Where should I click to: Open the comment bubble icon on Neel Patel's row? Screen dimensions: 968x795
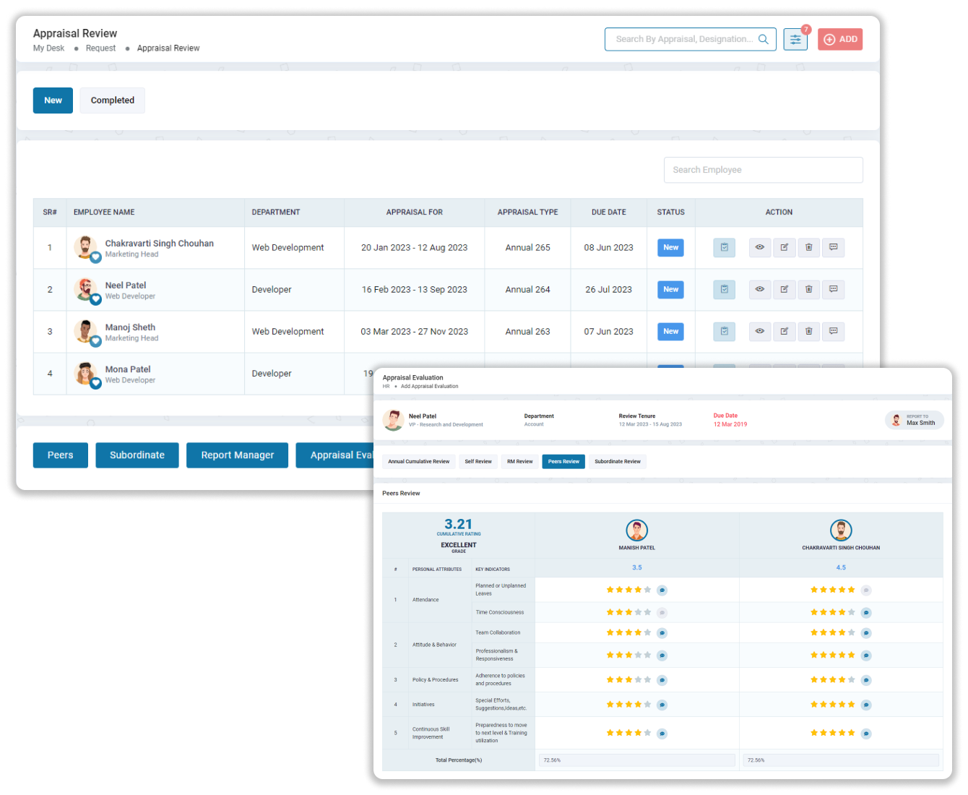click(x=833, y=289)
